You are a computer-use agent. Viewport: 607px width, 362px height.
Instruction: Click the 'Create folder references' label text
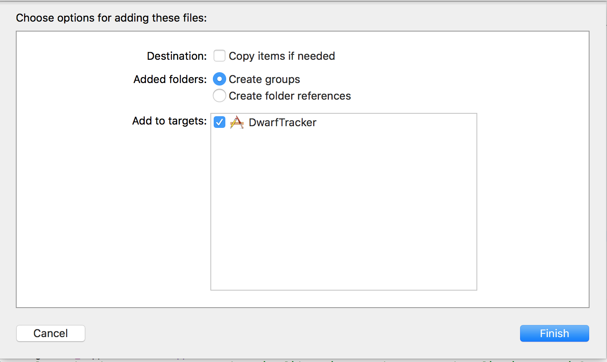coord(290,96)
